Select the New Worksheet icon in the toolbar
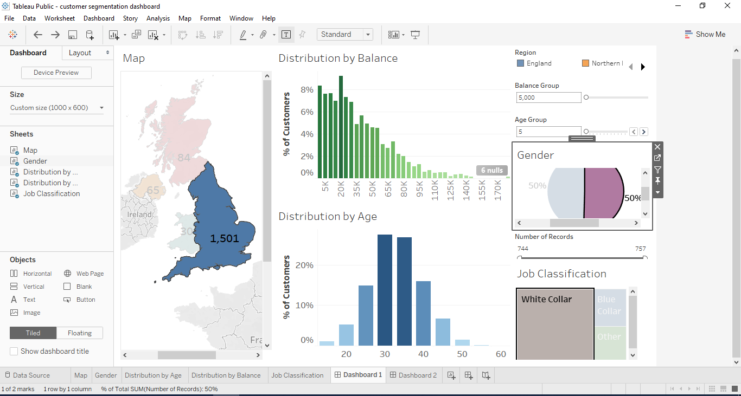Image resolution: width=741 pixels, height=396 pixels. (114, 34)
